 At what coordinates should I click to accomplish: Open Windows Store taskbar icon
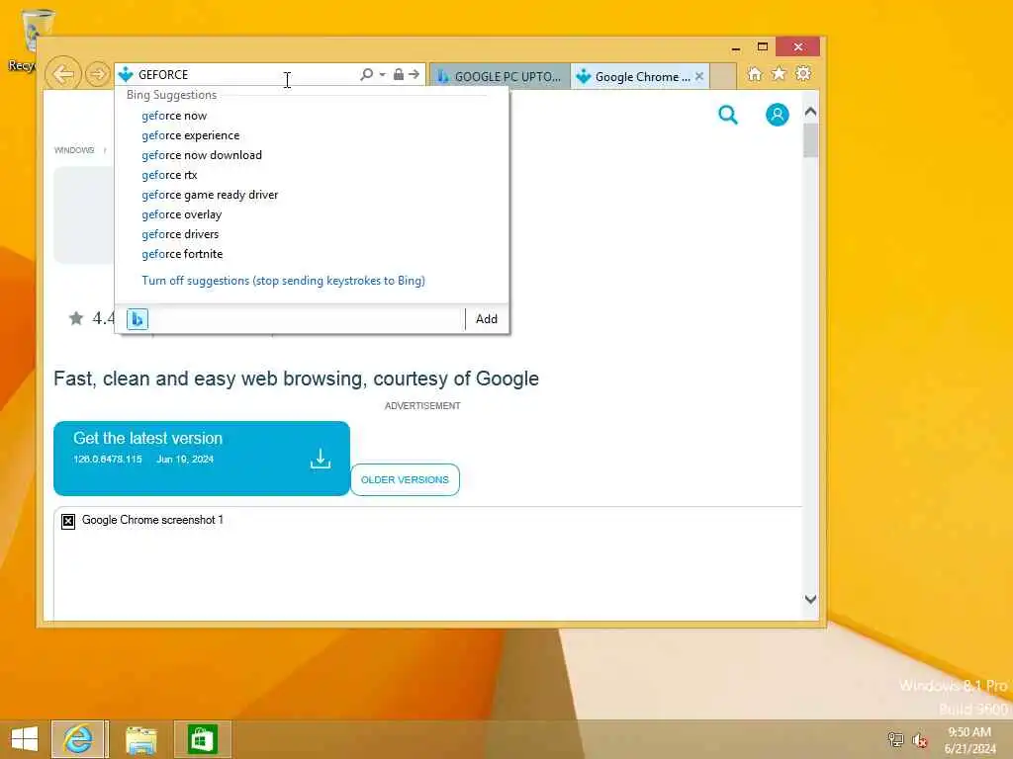202,739
